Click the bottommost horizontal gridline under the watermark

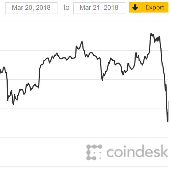point(84,167)
